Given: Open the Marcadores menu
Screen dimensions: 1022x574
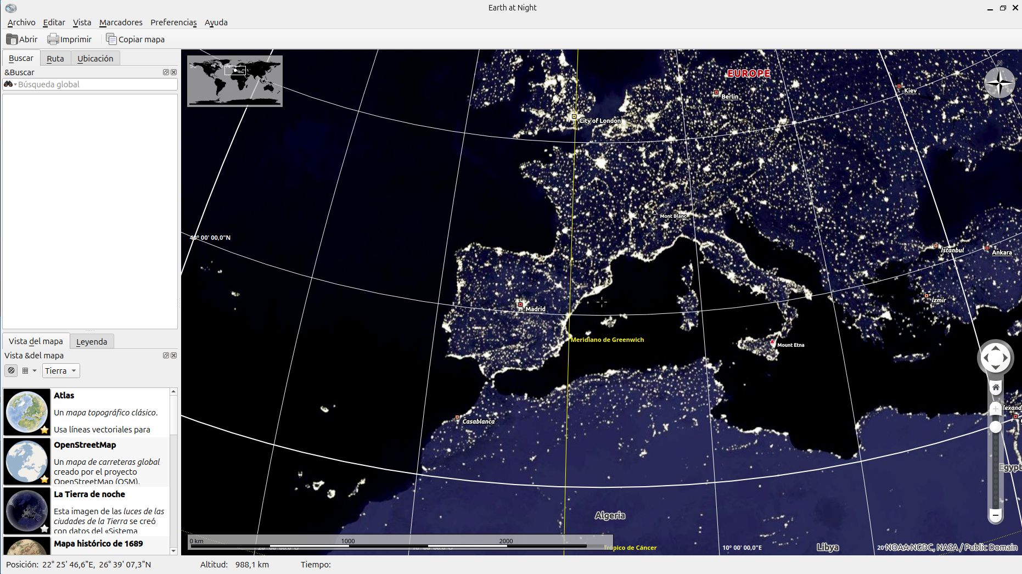Looking at the screenshot, I should click(121, 22).
